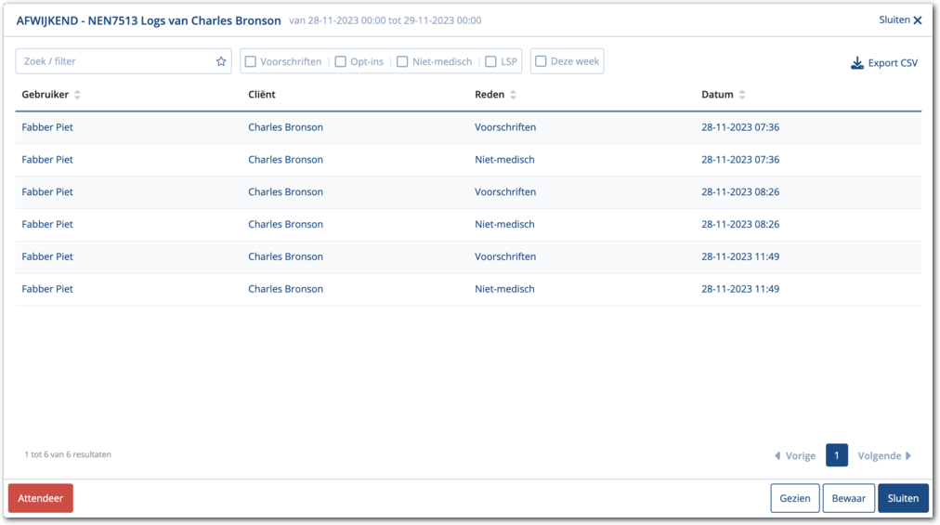Sort by Gebruiker column arrows
The height and width of the screenshot is (525, 940).
(77, 95)
